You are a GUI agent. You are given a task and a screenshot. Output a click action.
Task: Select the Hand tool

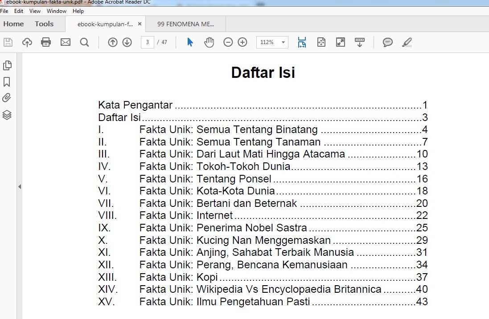pos(209,42)
